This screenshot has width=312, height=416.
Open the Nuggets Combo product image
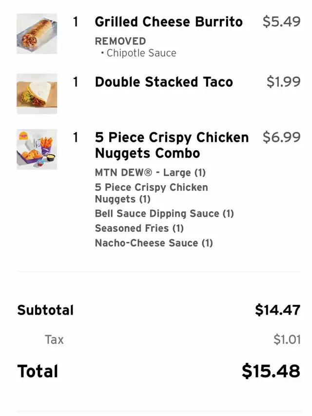[37, 149]
